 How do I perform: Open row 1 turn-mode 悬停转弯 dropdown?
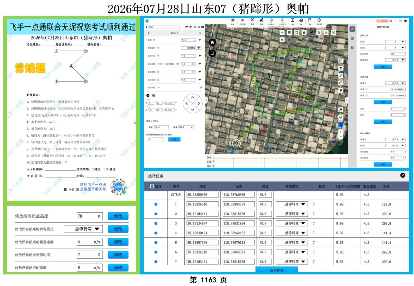[292, 204]
